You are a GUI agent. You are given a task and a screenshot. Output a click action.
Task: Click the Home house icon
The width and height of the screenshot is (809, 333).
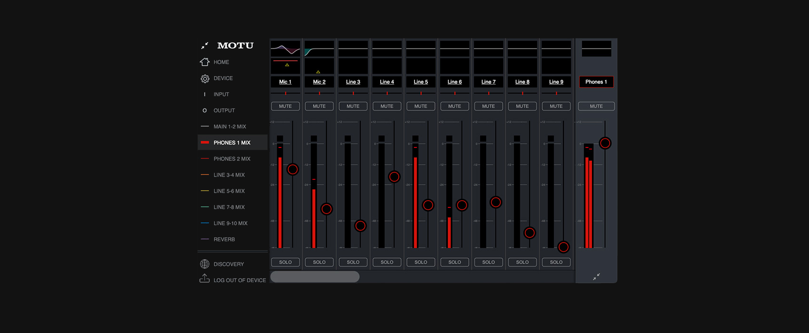click(x=205, y=62)
